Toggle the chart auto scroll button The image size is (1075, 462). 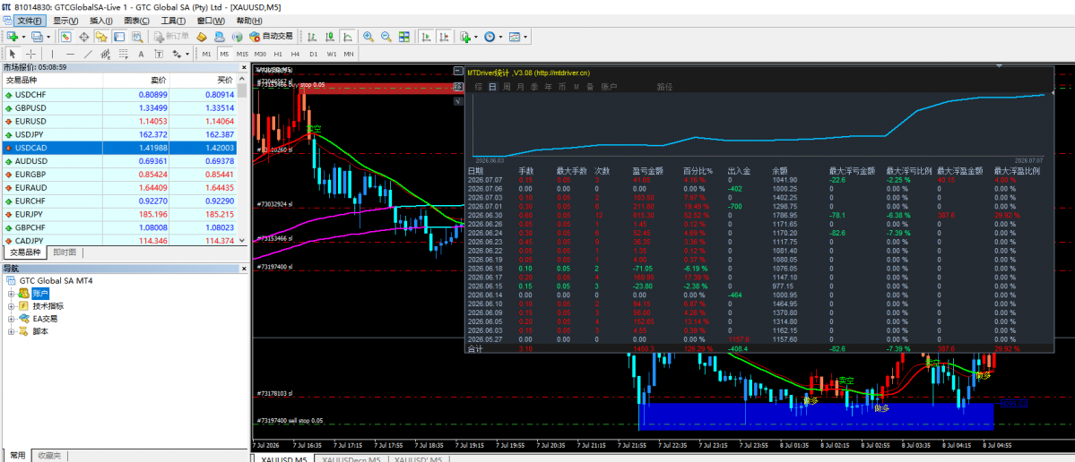click(426, 37)
